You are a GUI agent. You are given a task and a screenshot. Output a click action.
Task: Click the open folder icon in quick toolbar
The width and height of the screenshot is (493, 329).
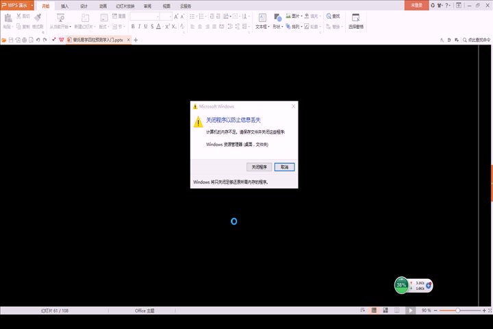pyautogui.click(x=4, y=40)
